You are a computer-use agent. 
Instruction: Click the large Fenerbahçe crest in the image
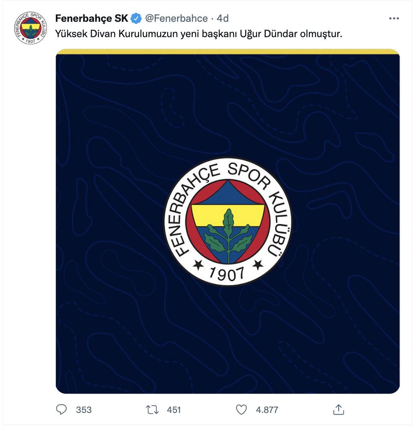tap(228, 222)
